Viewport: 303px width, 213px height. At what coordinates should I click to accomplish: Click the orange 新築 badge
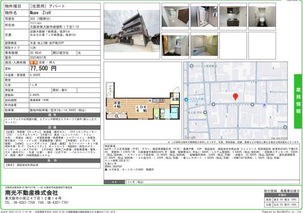(34, 63)
